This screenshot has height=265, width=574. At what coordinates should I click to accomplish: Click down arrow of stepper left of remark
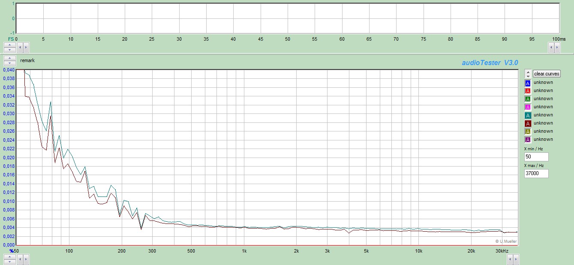pyautogui.click(x=10, y=63)
